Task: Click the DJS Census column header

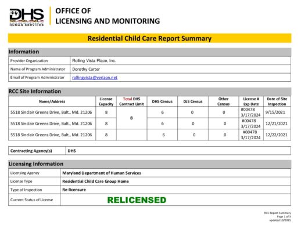Action: [x=193, y=101]
